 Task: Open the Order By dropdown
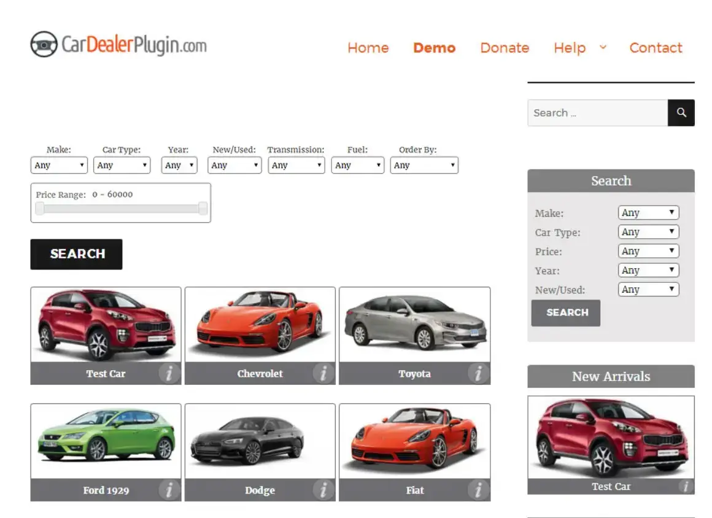coord(424,164)
